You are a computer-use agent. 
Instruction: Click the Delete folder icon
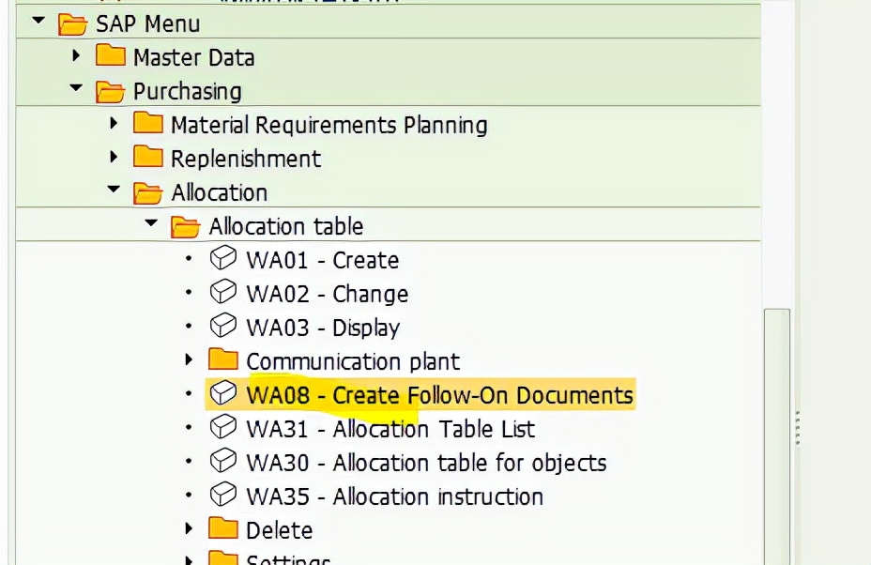click(223, 529)
